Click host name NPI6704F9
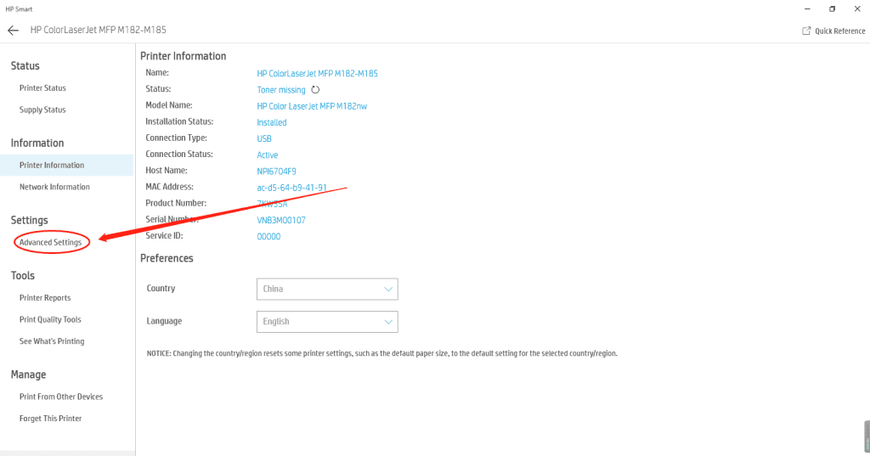 point(276,172)
